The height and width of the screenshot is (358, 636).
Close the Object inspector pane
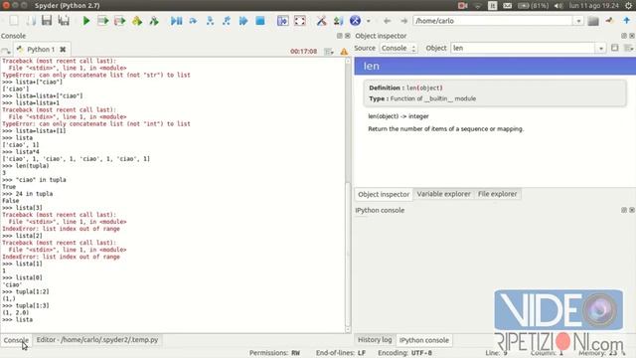tap(632, 36)
